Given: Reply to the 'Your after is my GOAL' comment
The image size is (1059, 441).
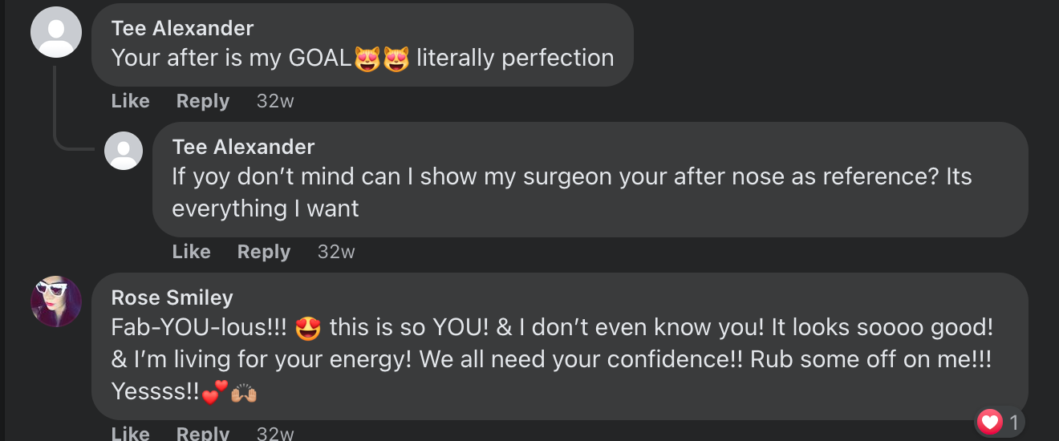Looking at the screenshot, I should pyautogui.click(x=203, y=101).
